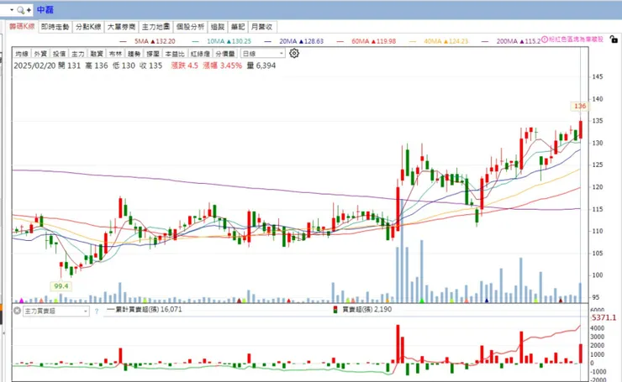Click the 累計買賣超(張) 16,071 legend
The image size is (622, 382).
coord(145,309)
